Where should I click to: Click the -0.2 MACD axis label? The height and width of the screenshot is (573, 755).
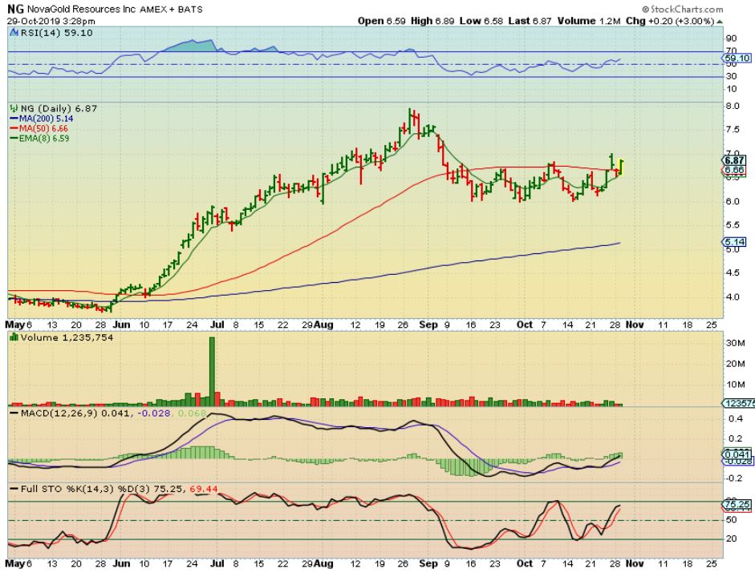(x=734, y=478)
